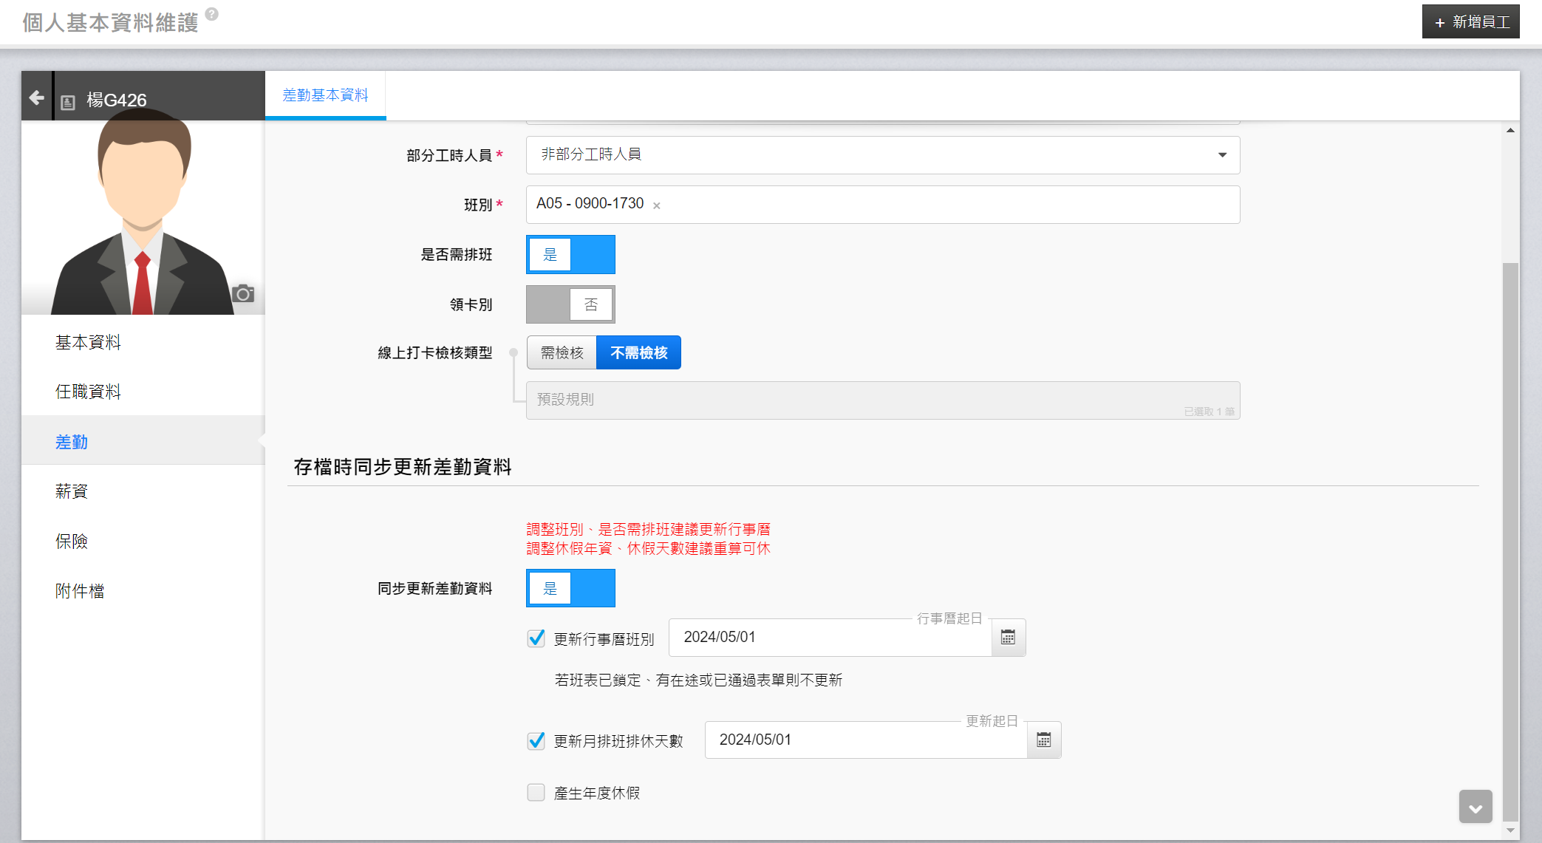Viewport: 1542px width, 843px height.
Task: Click the help question mark icon by the title
Action: [211, 14]
